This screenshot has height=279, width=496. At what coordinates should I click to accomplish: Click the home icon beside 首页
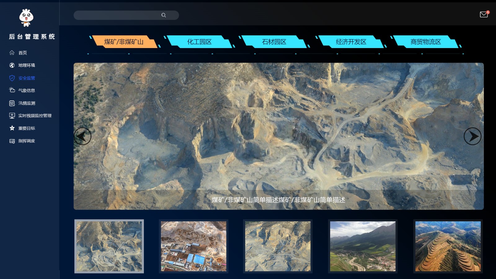click(12, 53)
